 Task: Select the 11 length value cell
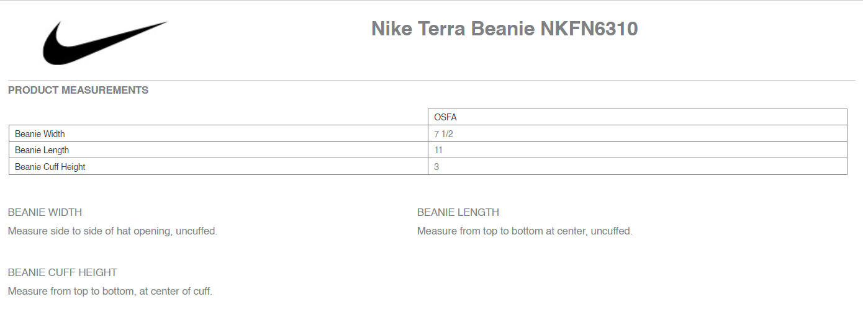click(x=638, y=150)
